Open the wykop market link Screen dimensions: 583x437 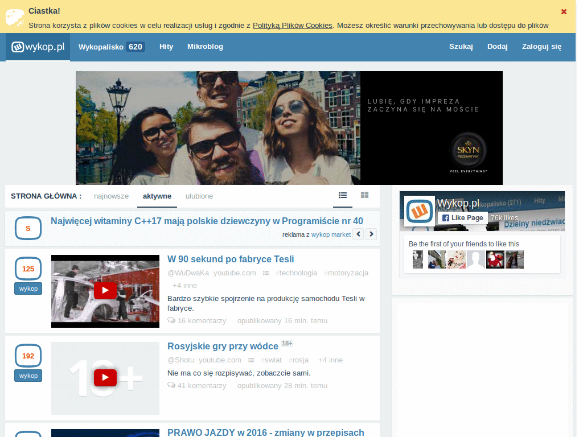pyautogui.click(x=331, y=234)
